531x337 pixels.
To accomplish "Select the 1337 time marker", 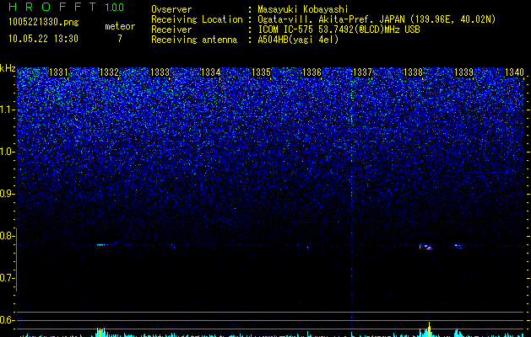I will pos(363,72).
